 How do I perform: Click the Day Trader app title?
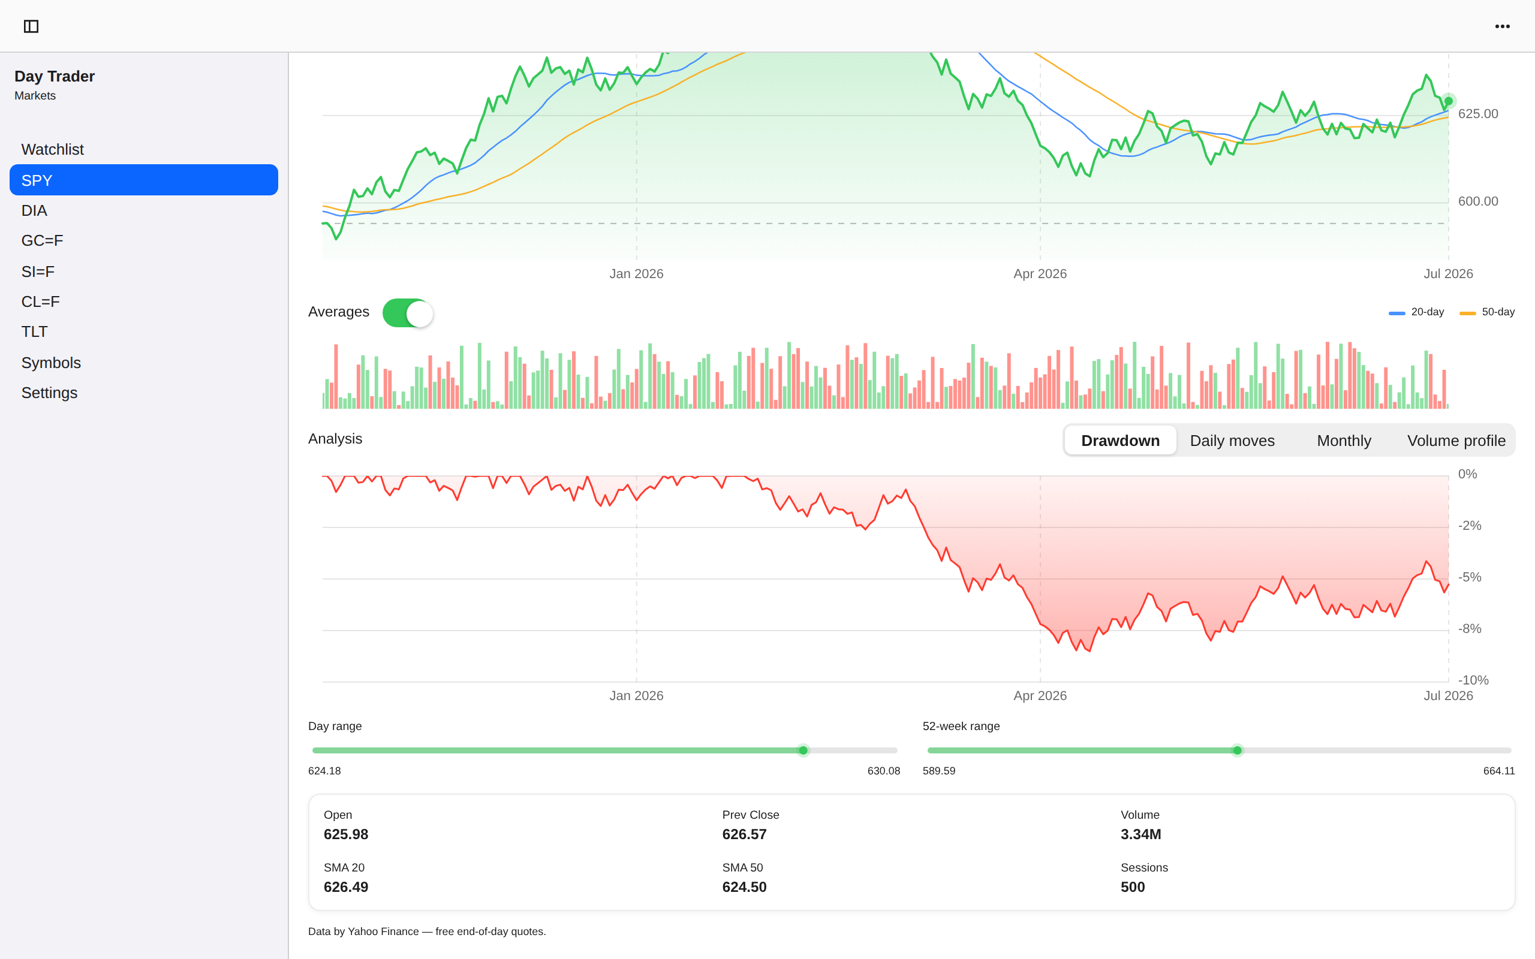point(55,76)
